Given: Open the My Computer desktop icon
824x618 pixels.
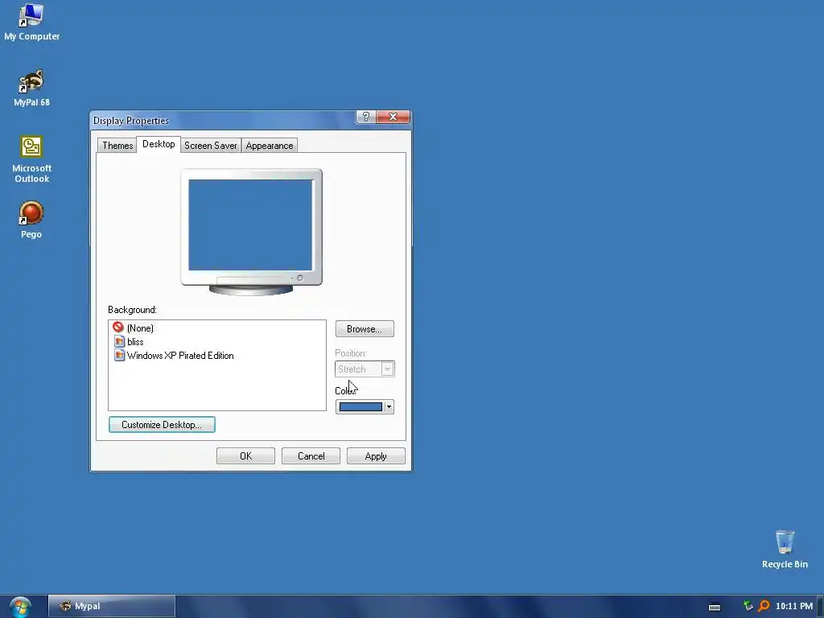Looking at the screenshot, I should pyautogui.click(x=31, y=22).
